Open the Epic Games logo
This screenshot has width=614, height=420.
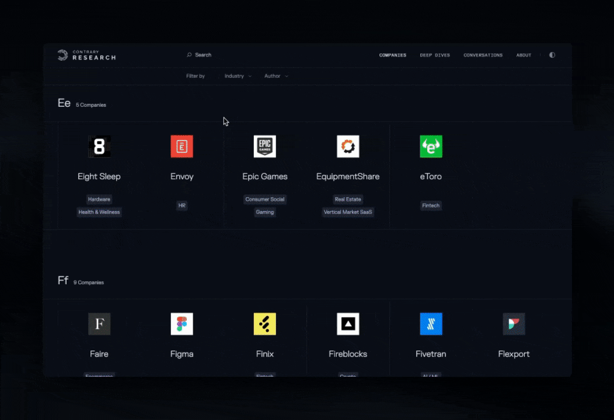point(265,147)
